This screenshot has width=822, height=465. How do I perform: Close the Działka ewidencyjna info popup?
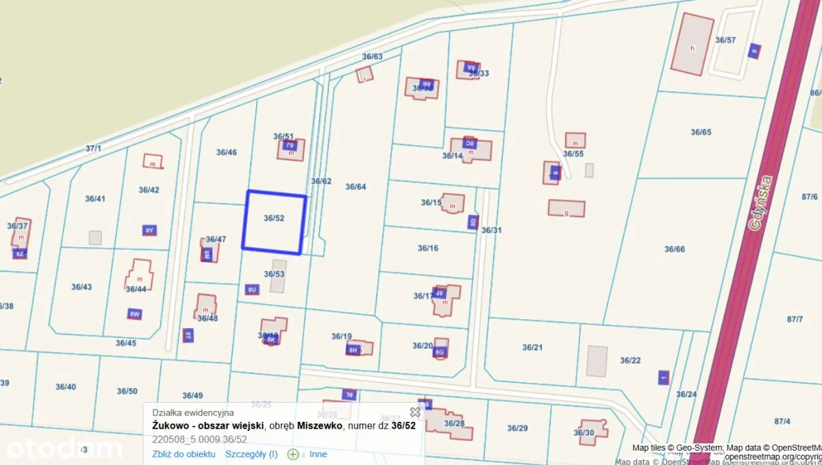414,412
